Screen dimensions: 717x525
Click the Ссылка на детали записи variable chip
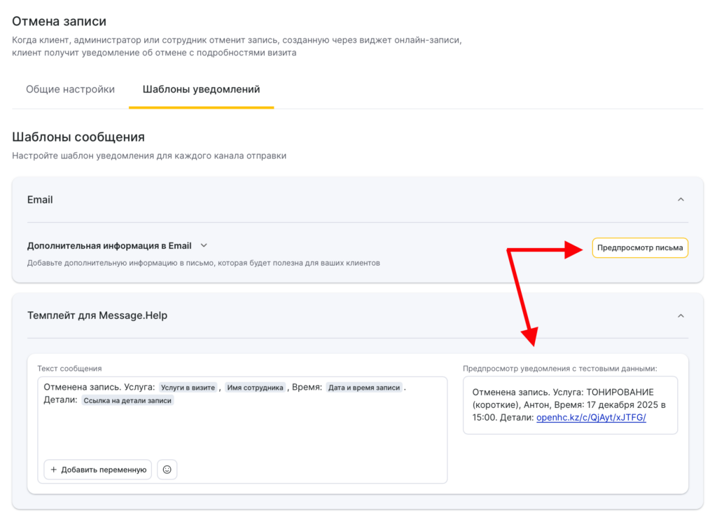point(127,401)
